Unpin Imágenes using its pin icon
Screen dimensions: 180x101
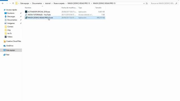click(21, 23)
